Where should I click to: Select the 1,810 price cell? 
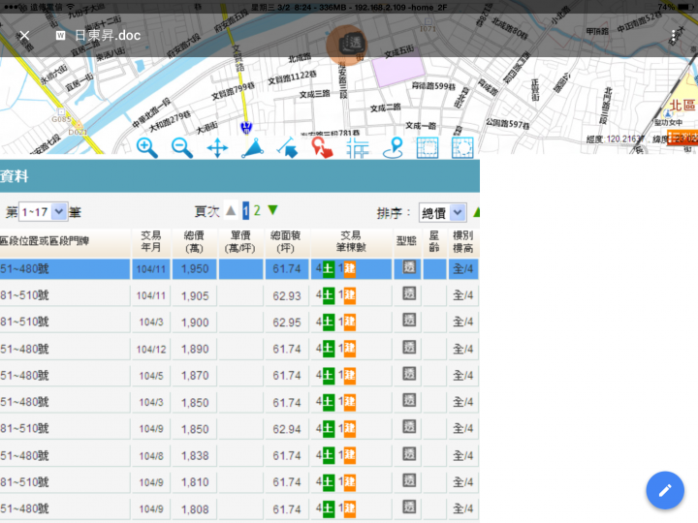[195, 482]
